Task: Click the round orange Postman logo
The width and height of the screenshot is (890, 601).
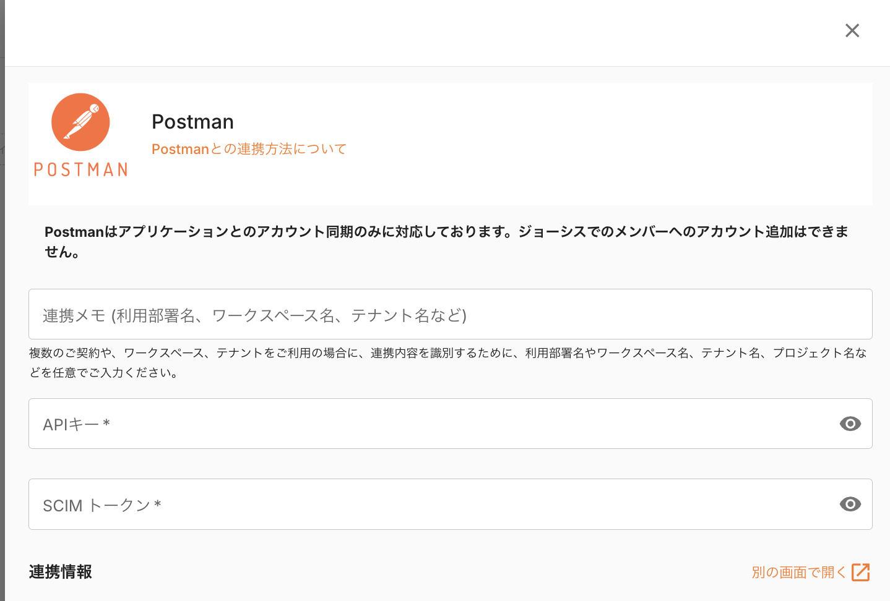Action: (x=80, y=122)
